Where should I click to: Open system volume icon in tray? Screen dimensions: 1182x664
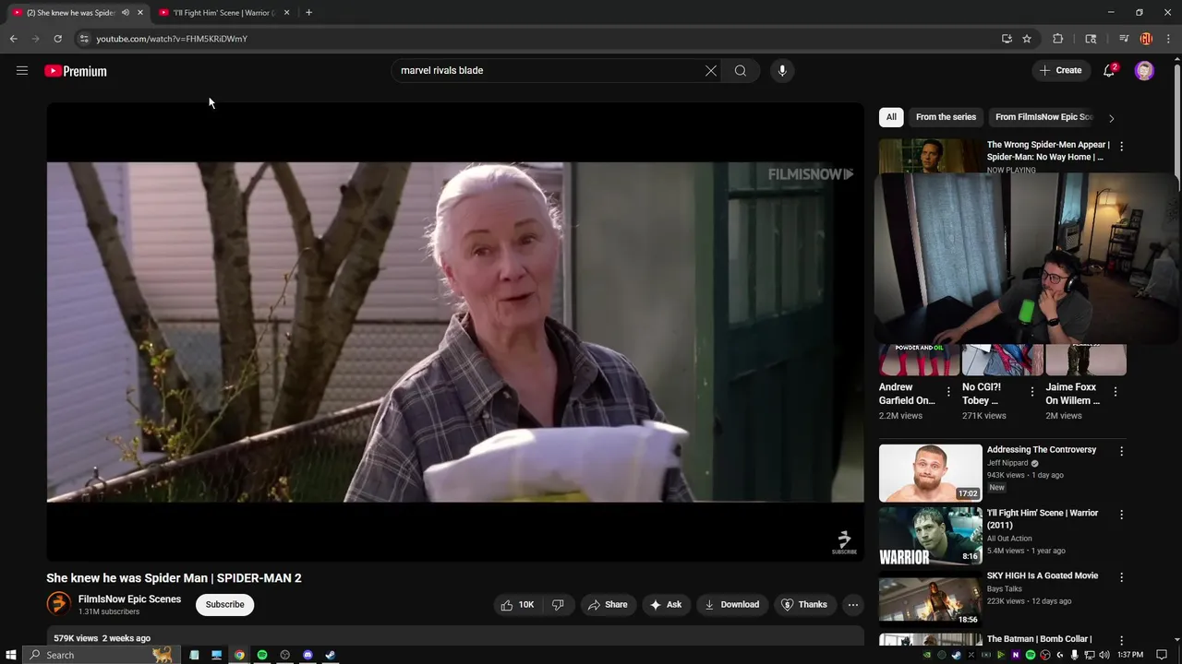(x=1104, y=655)
